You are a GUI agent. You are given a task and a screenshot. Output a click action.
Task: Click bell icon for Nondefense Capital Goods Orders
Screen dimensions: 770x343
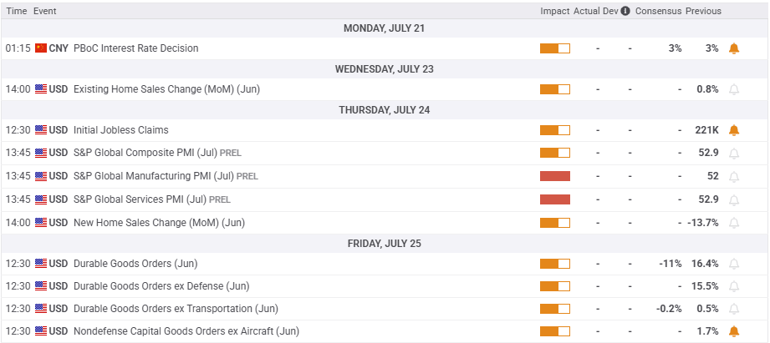(x=734, y=331)
